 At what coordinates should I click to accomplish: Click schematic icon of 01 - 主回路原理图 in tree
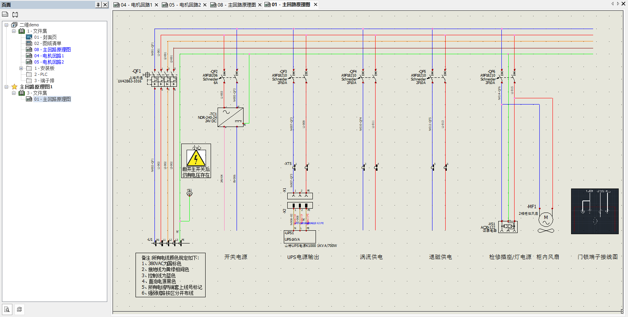(29, 99)
